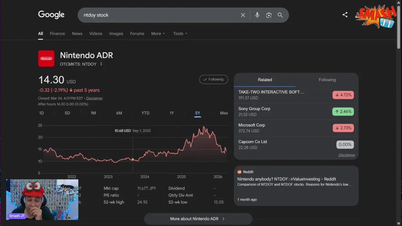Select the 6M chart range
Image resolution: width=402 pixels, height=226 pixels.
pos(119,113)
